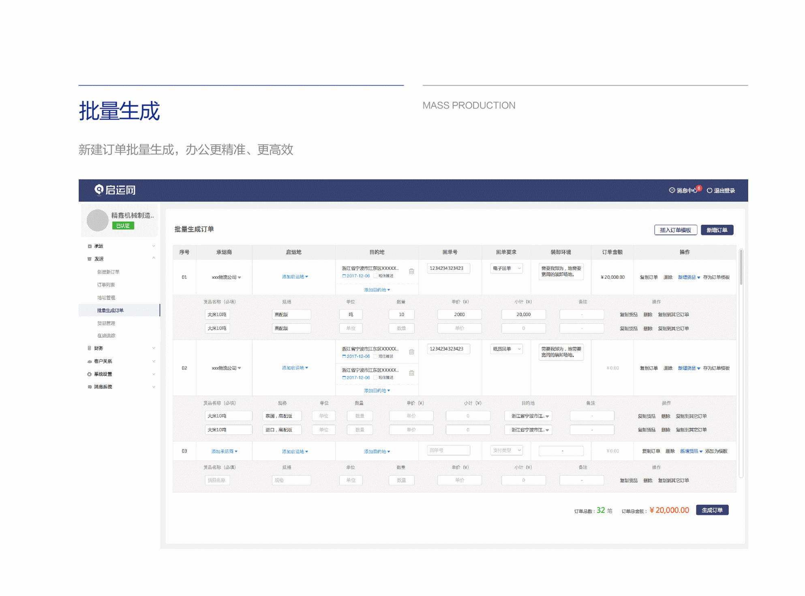805x596 pixels.
Task: Click 数量 field showing 10
Action: [401, 315]
